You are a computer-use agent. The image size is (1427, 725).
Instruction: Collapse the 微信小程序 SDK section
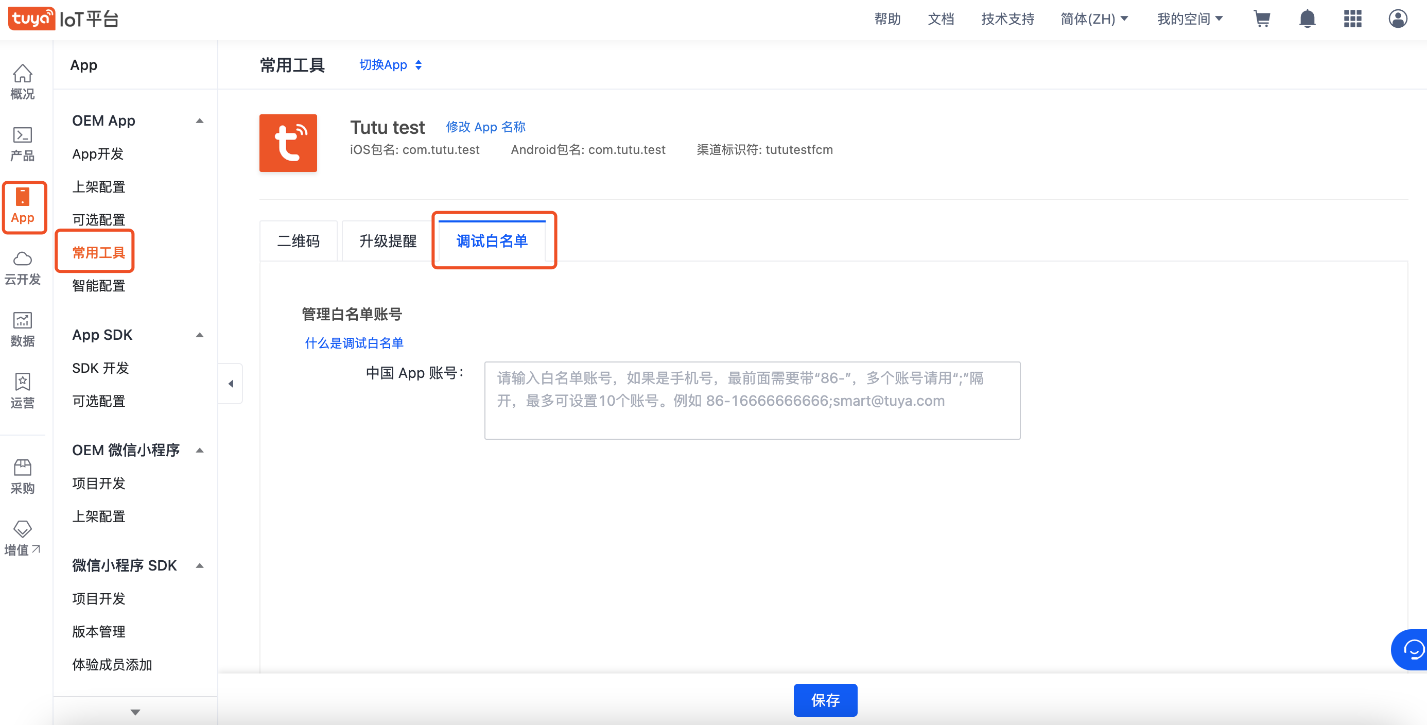coord(199,565)
